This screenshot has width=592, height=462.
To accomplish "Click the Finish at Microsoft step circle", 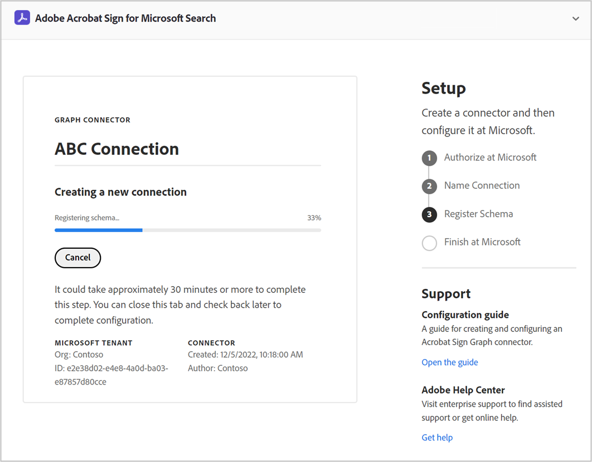I will (429, 243).
